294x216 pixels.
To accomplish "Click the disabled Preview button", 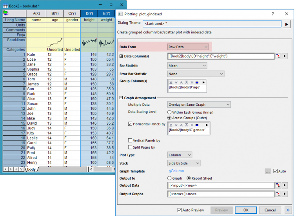I will 221,210.
